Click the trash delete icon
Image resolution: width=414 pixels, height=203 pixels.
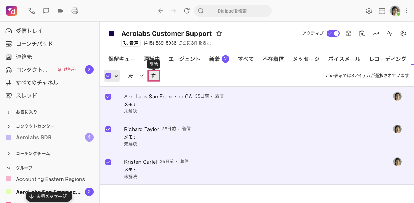154,76
